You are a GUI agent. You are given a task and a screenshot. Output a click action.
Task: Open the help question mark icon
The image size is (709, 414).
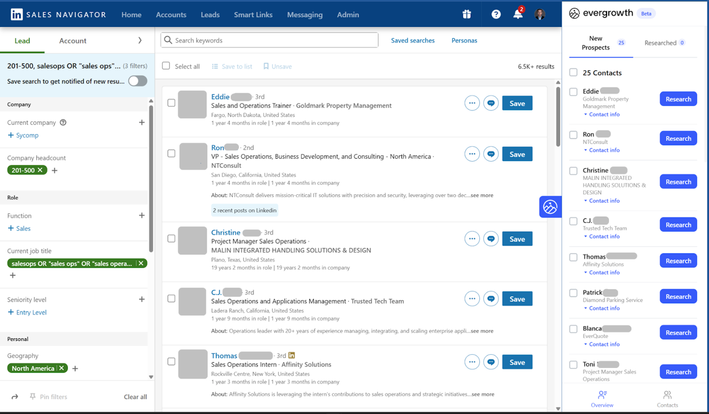pos(495,14)
